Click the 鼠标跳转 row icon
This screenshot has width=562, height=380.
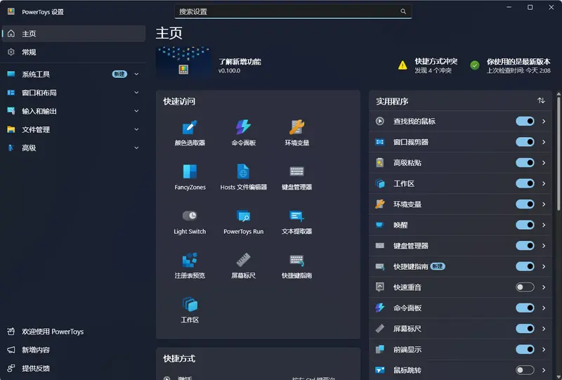[379, 370]
